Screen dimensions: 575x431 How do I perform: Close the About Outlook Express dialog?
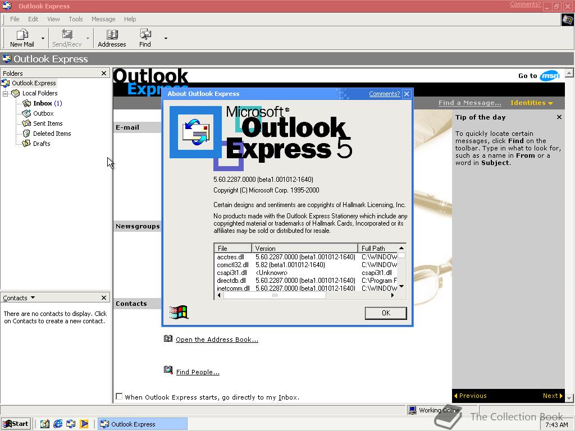[x=407, y=94]
